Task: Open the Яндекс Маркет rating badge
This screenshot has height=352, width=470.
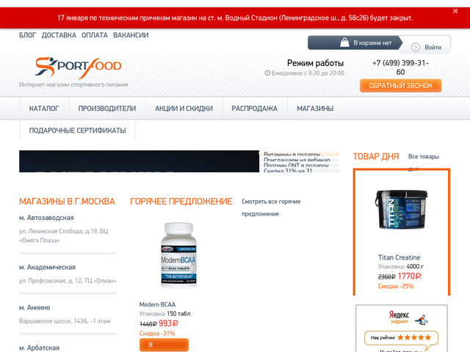Action: tap(402, 329)
